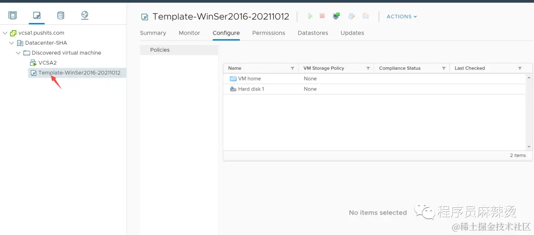The width and height of the screenshot is (534, 235).
Task: Sort by Last Checked column header
Action: (470, 68)
